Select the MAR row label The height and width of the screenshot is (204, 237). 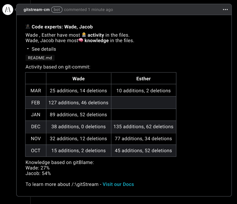pos(36,91)
